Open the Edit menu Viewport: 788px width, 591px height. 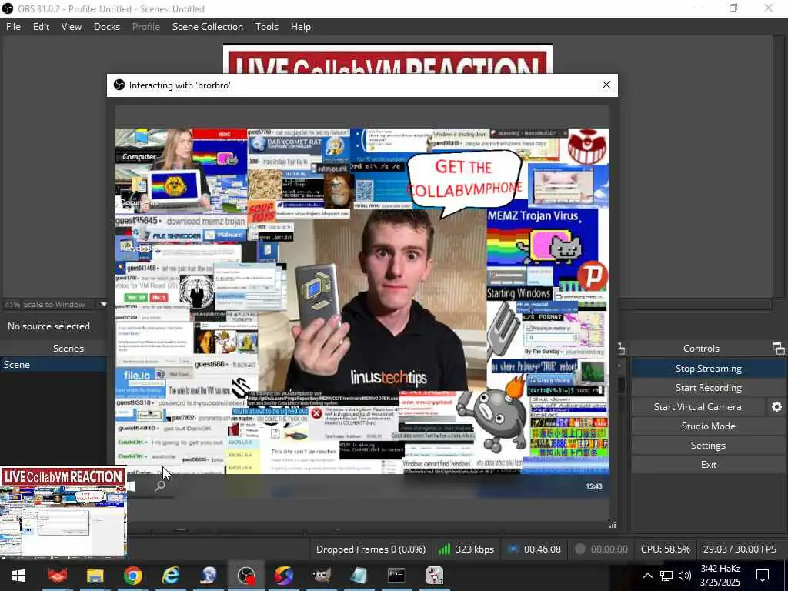pyautogui.click(x=42, y=27)
